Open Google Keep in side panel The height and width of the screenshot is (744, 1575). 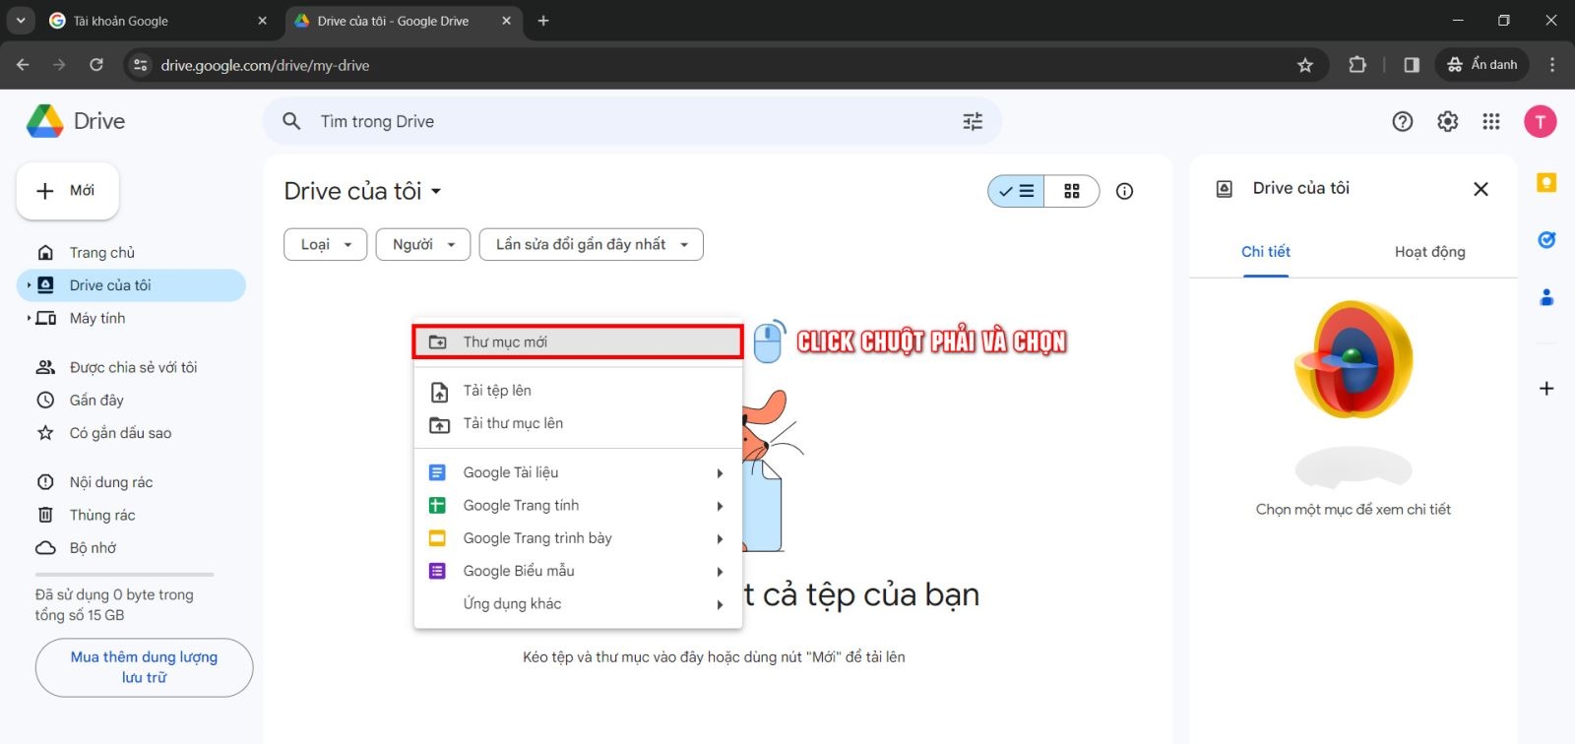point(1546,183)
